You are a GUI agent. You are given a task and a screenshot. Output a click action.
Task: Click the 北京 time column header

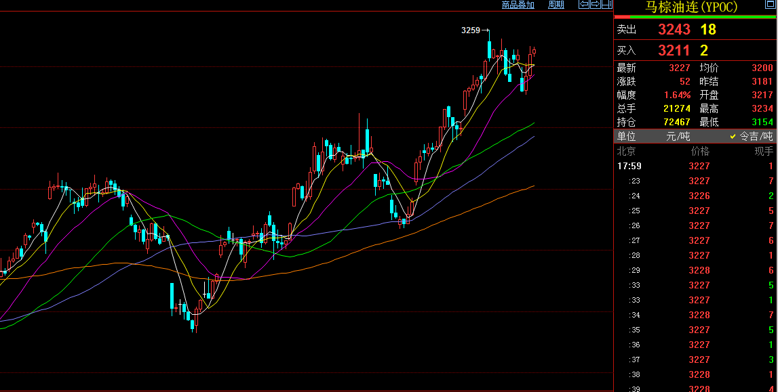click(626, 151)
